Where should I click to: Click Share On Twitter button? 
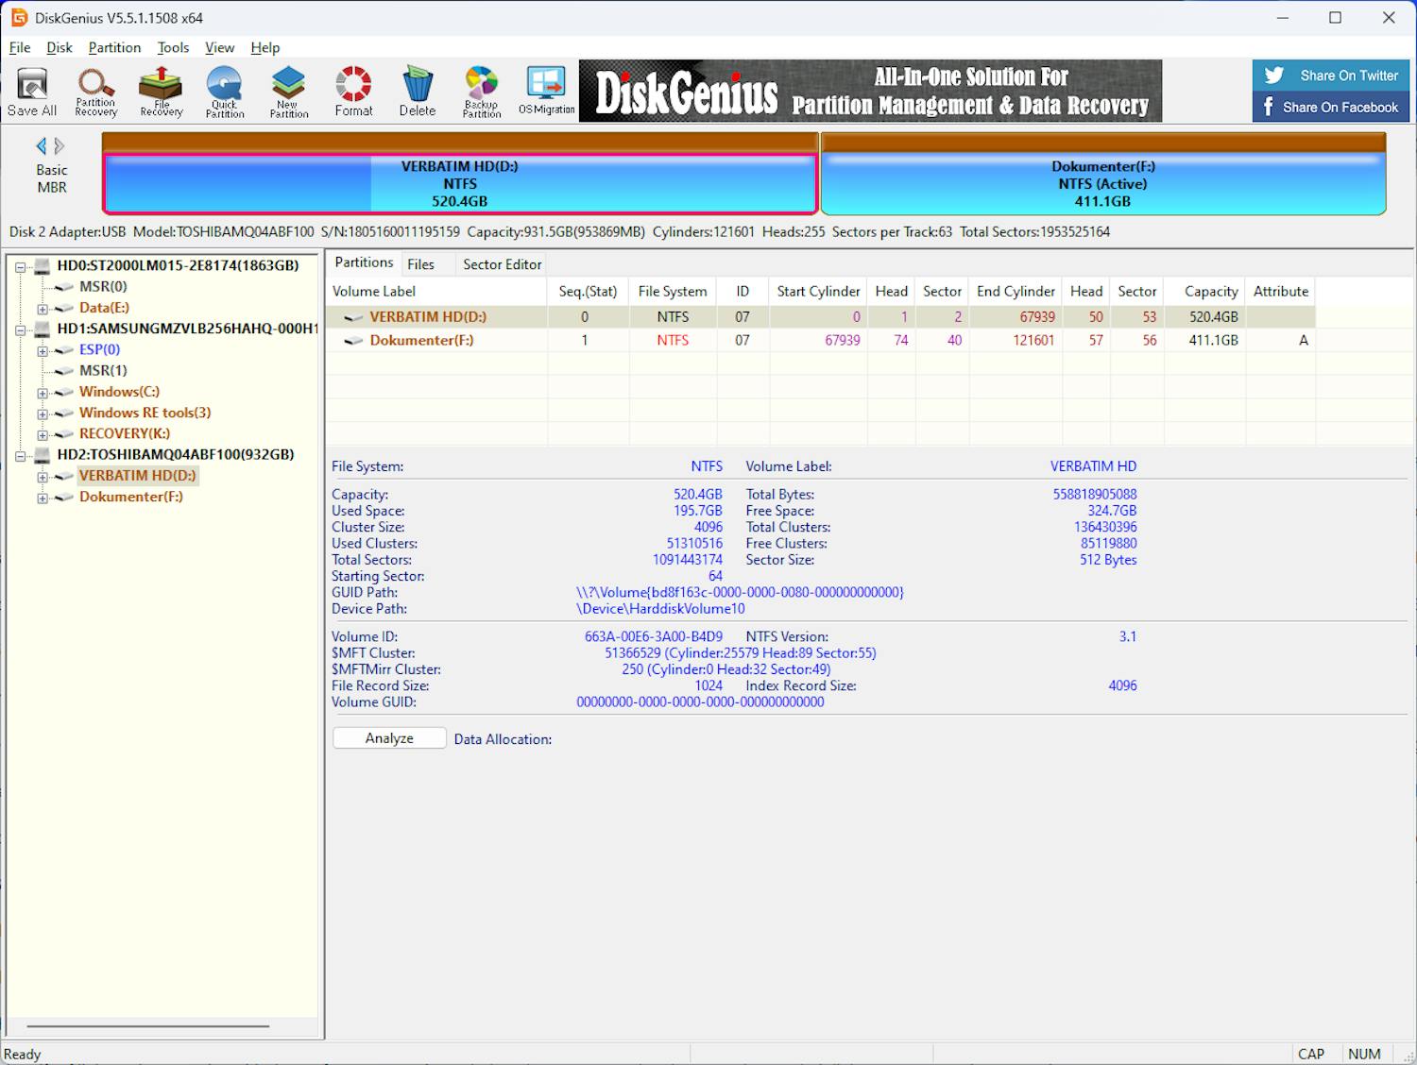[1330, 76]
